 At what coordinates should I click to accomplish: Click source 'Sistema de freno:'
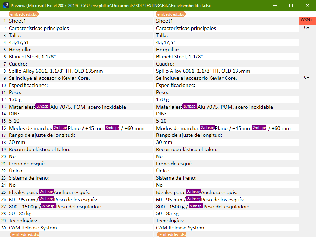[x=29, y=178]
